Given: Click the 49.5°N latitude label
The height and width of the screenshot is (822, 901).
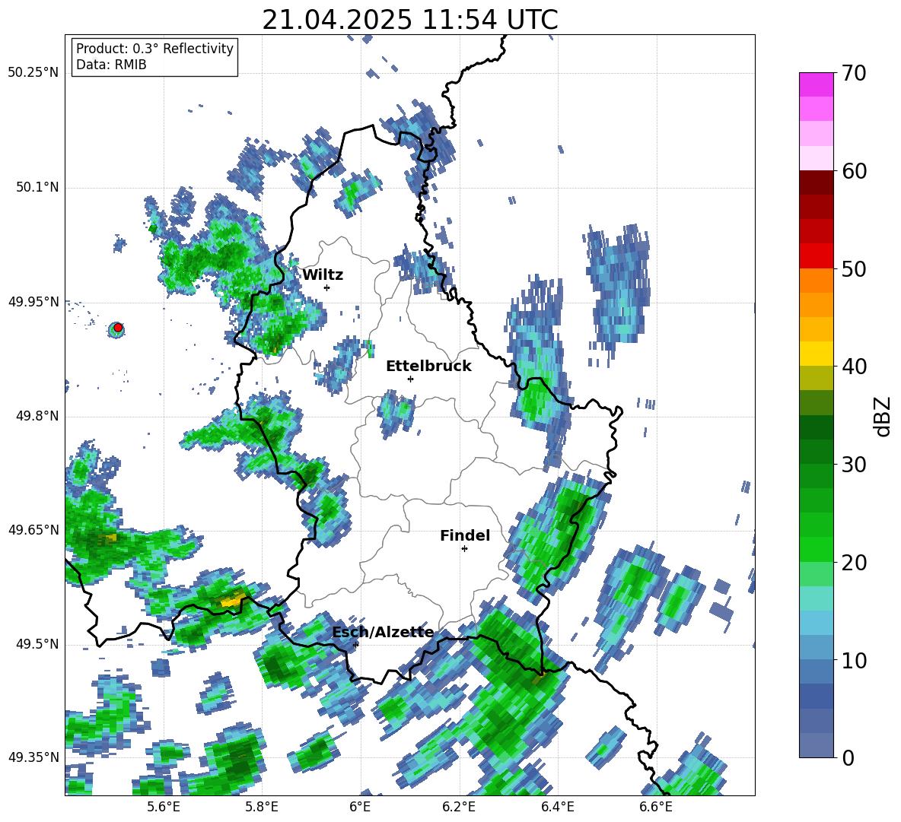Looking at the screenshot, I should [37, 644].
